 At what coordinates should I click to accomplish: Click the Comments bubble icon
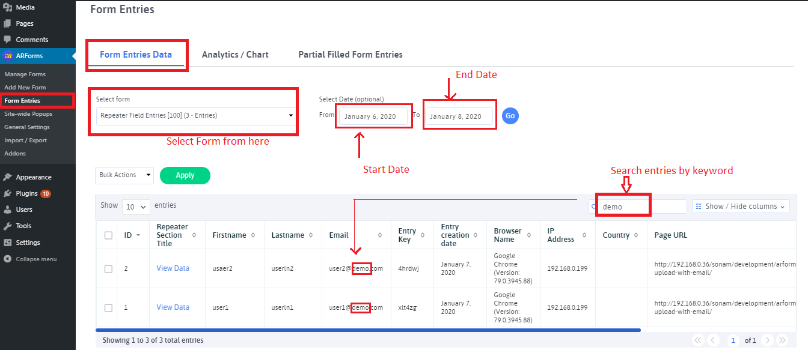pos(7,40)
